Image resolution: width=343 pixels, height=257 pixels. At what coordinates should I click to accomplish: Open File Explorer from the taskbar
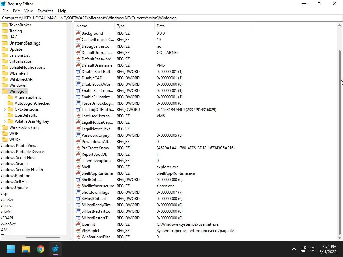click(25, 249)
